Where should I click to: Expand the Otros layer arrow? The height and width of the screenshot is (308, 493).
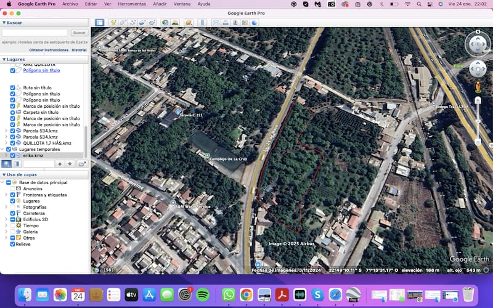6,238
